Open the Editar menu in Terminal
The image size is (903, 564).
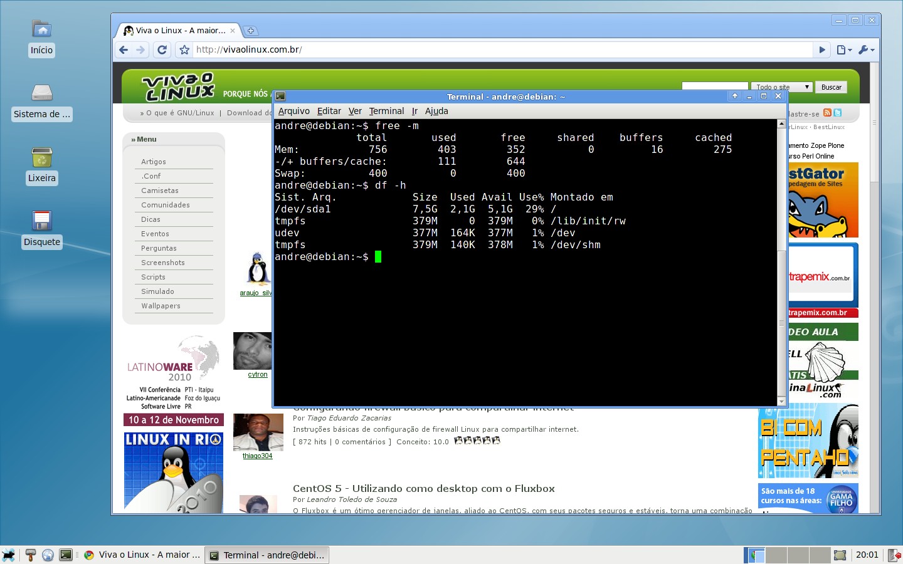[x=329, y=111]
